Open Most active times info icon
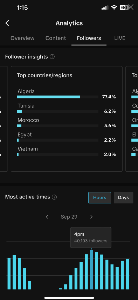 click(54, 197)
